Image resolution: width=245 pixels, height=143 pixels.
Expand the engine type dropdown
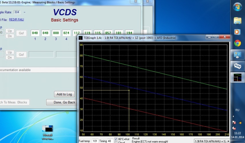pos(228,141)
